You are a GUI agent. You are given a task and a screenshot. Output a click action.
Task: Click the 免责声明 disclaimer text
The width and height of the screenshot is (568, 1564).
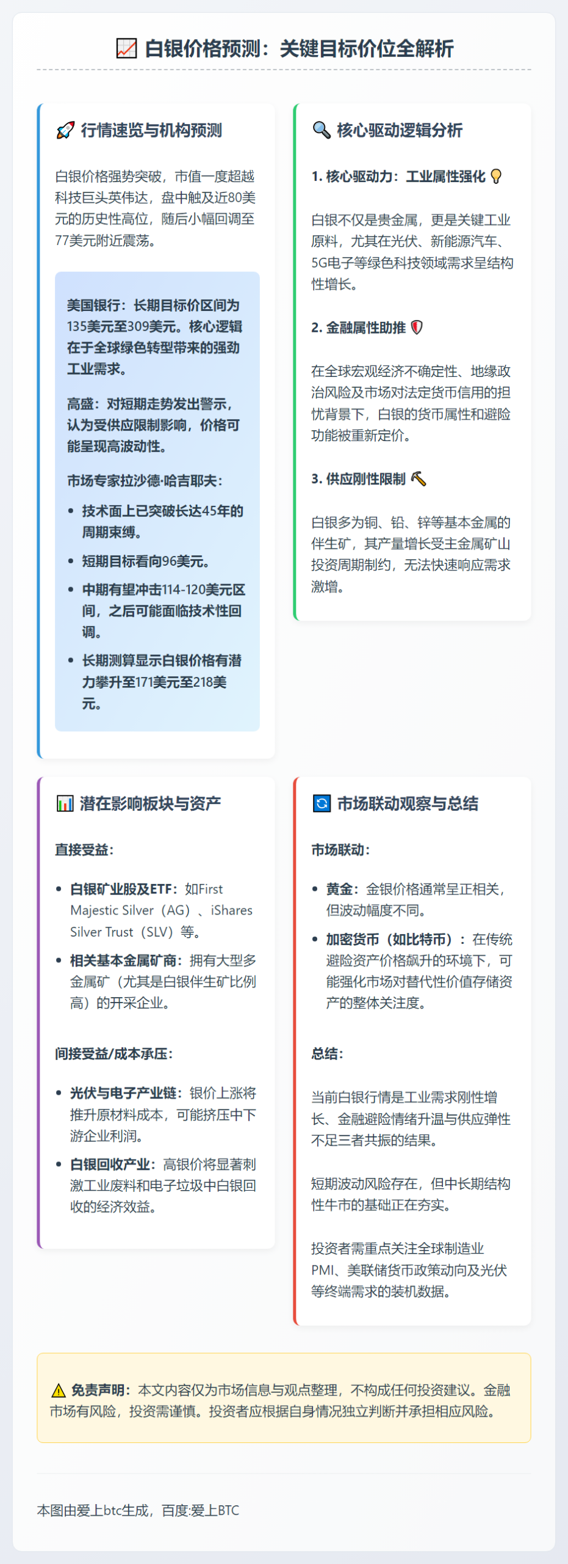(x=280, y=1401)
